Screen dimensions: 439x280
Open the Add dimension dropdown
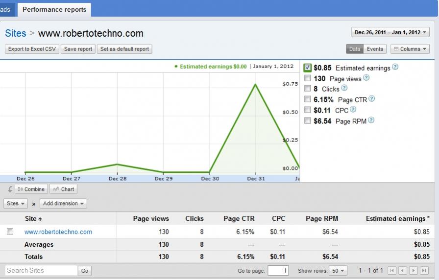coord(63,203)
